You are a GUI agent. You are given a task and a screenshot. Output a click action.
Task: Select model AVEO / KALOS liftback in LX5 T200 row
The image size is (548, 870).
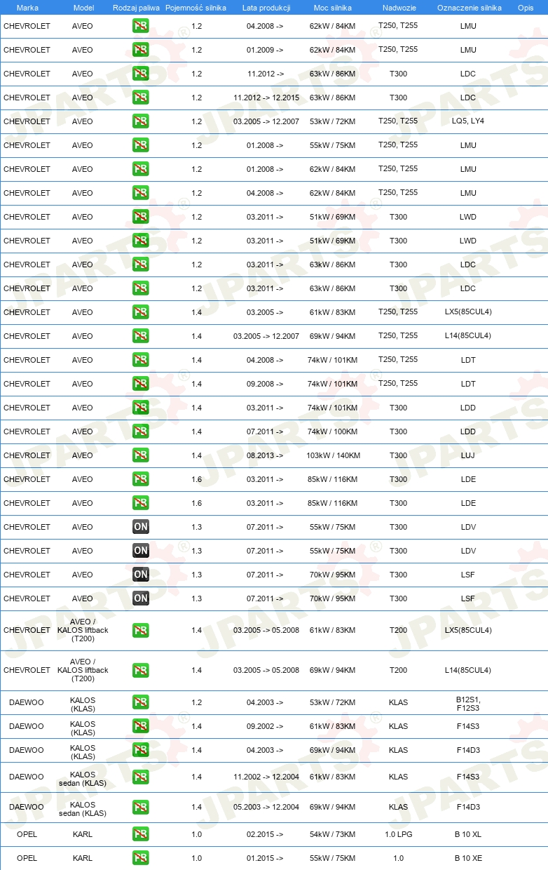click(83, 630)
